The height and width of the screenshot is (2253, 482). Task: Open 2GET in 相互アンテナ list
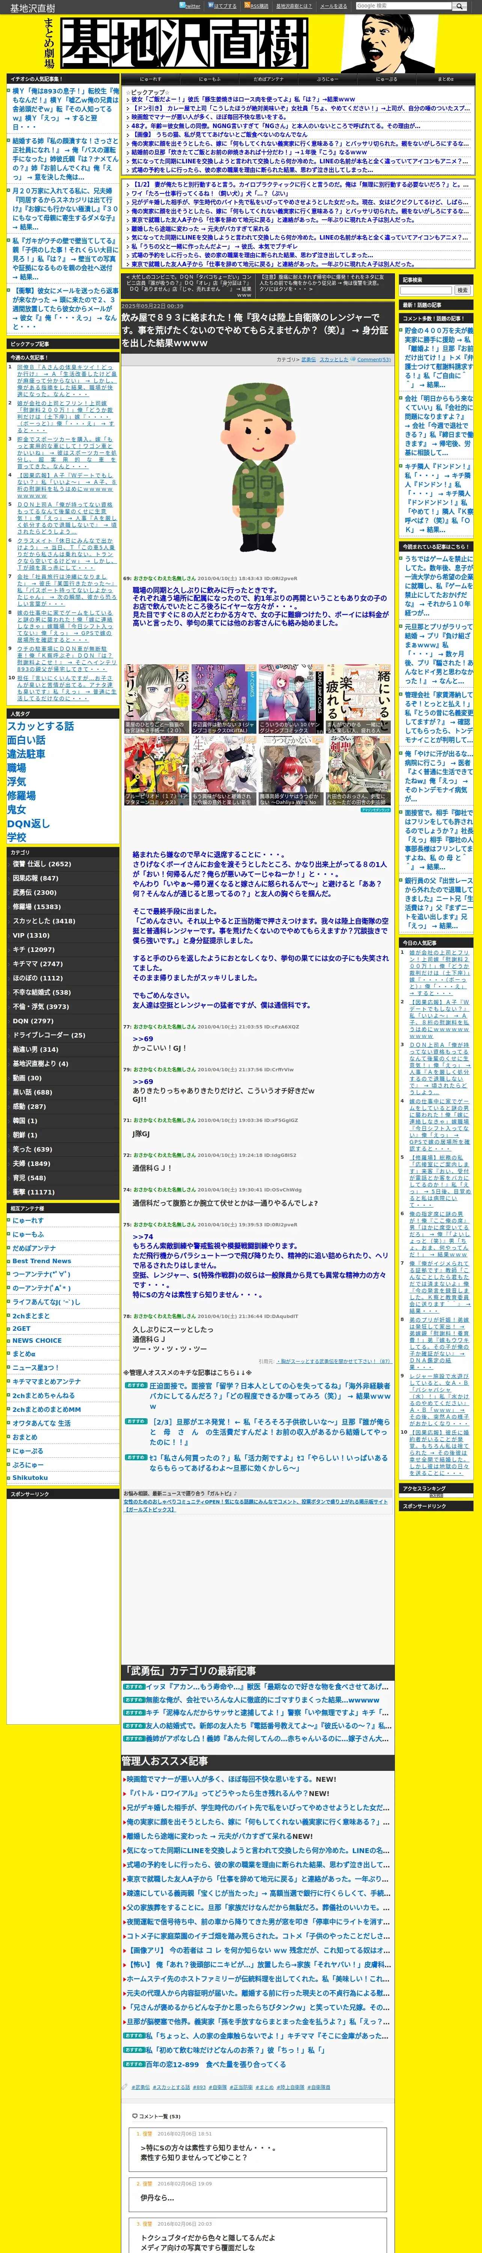[x=21, y=1329]
